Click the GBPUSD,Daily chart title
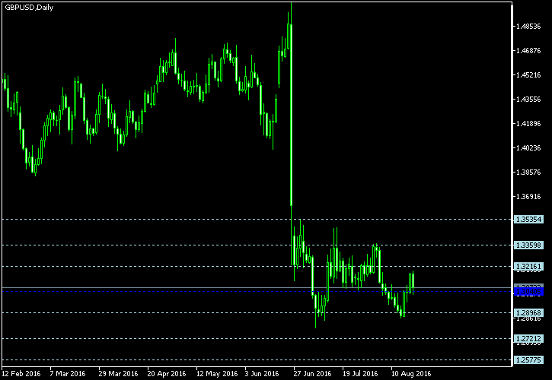This screenshot has height=380, width=552. (29, 8)
